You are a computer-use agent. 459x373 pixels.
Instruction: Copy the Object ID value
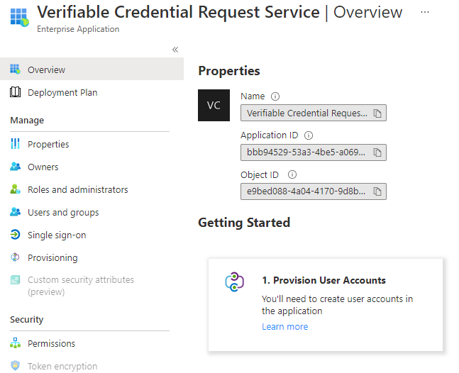pyautogui.click(x=378, y=191)
